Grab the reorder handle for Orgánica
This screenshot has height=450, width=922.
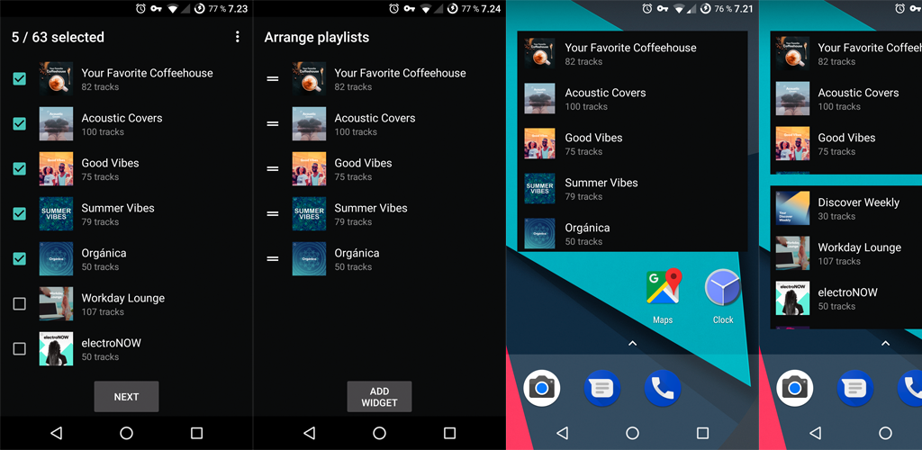click(272, 258)
